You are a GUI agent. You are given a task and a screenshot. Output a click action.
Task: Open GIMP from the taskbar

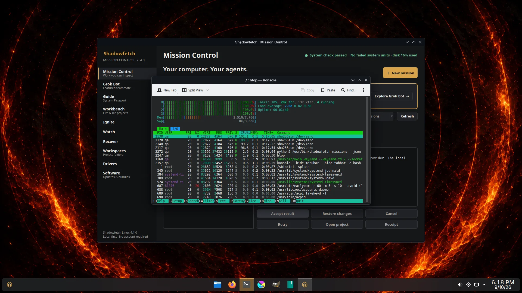pyautogui.click(x=276, y=285)
